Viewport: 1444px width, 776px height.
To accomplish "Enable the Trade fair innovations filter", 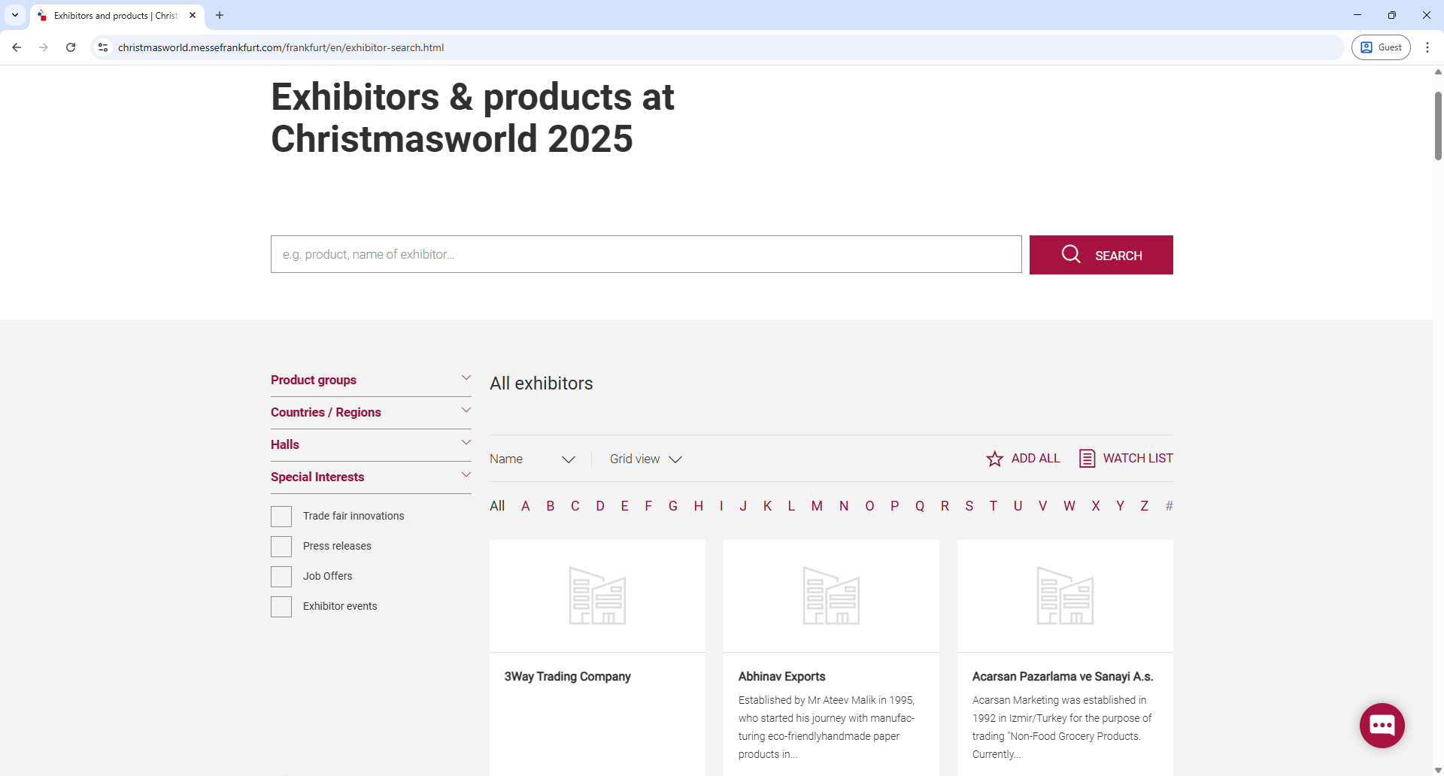I will (281, 516).
